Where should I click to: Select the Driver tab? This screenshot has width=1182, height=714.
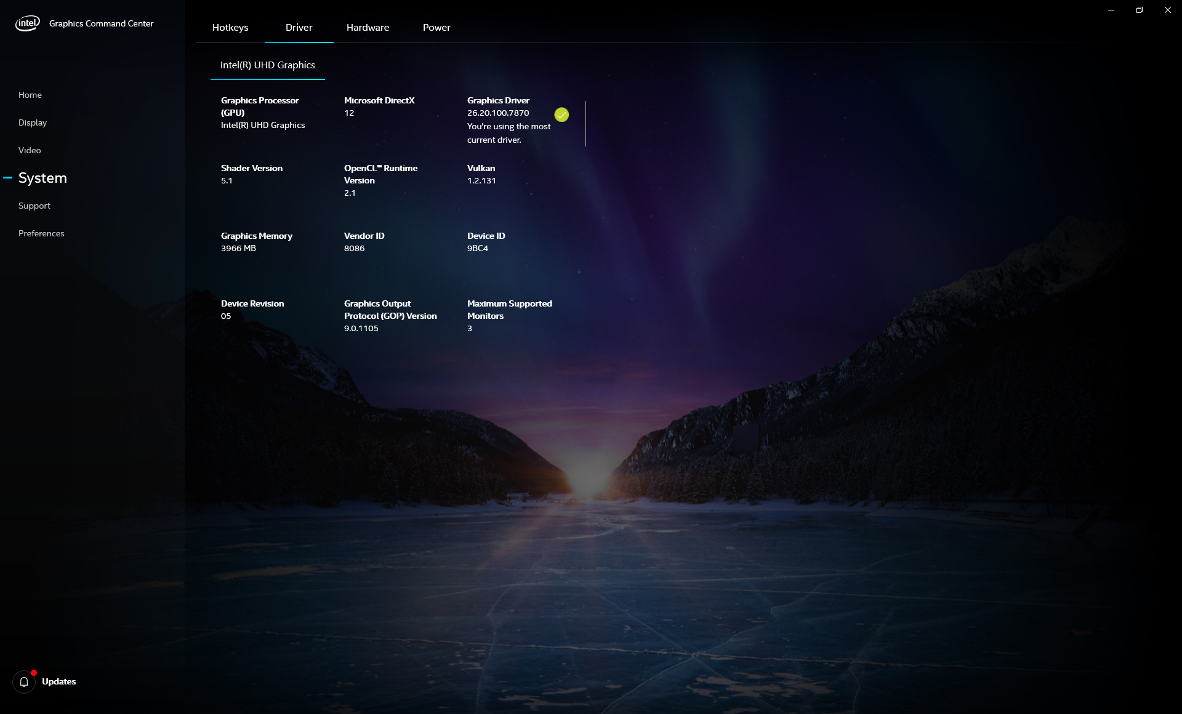pos(299,28)
